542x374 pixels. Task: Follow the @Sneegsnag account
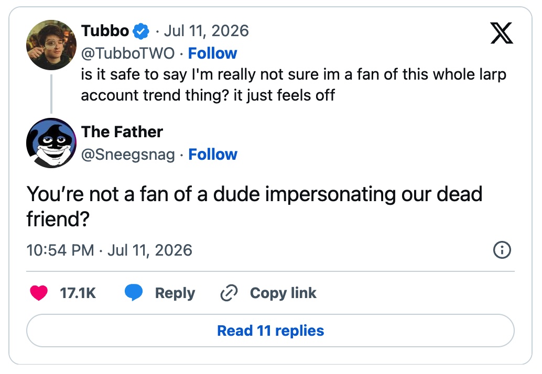[x=213, y=155]
